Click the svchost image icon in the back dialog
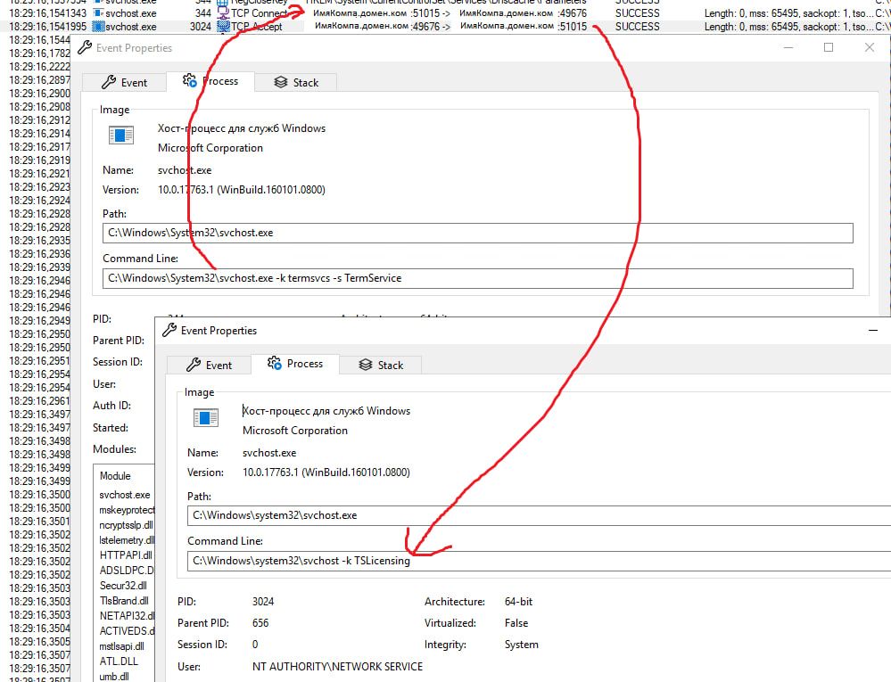891x682 pixels. [x=120, y=135]
